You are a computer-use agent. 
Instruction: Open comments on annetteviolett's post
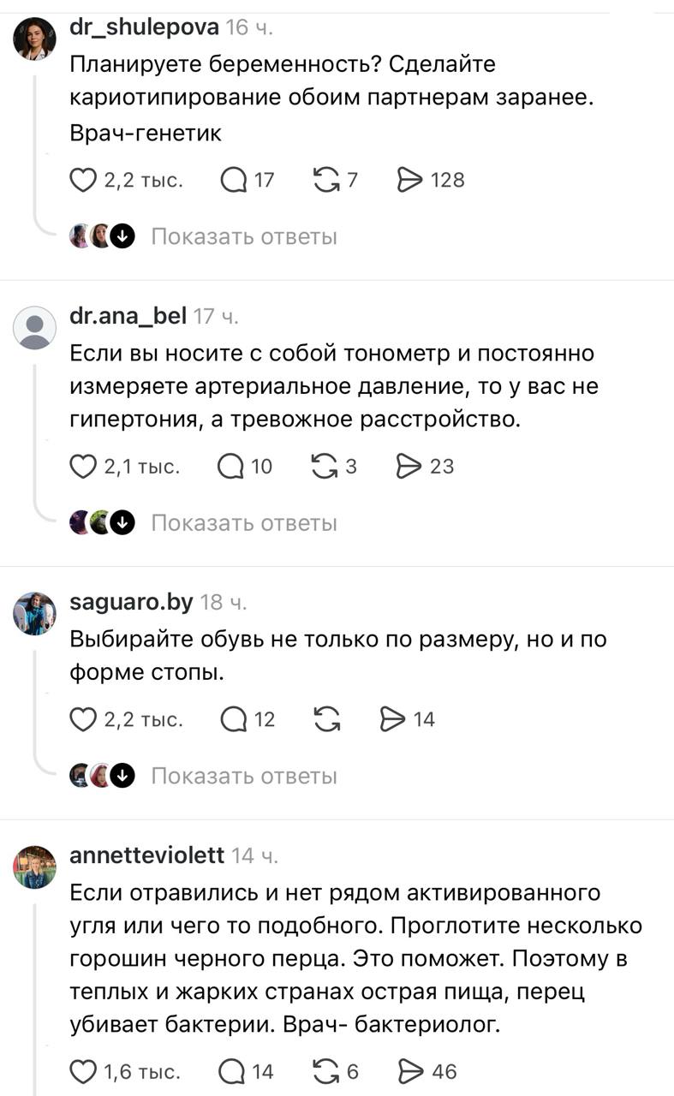point(232,1071)
